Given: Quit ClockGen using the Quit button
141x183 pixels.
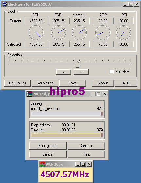Looking at the screenshot, I should (x=126, y=83).
